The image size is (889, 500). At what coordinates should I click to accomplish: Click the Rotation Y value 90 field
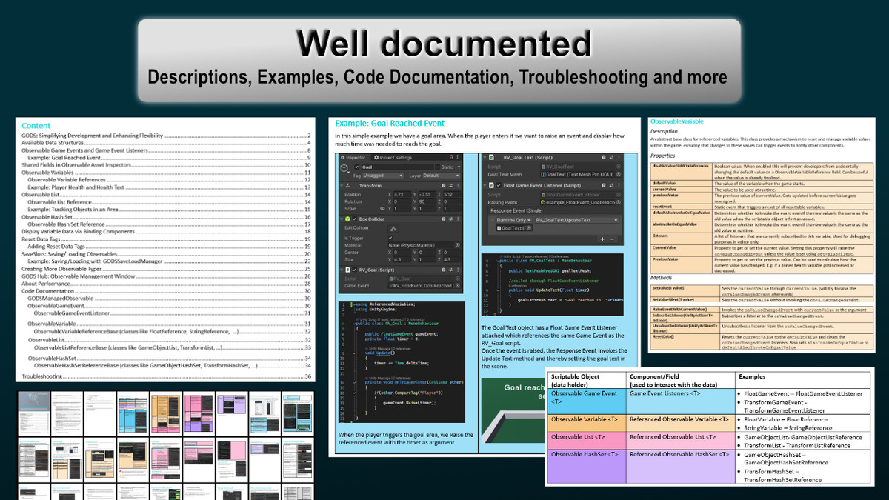click(x=427, y=201)
